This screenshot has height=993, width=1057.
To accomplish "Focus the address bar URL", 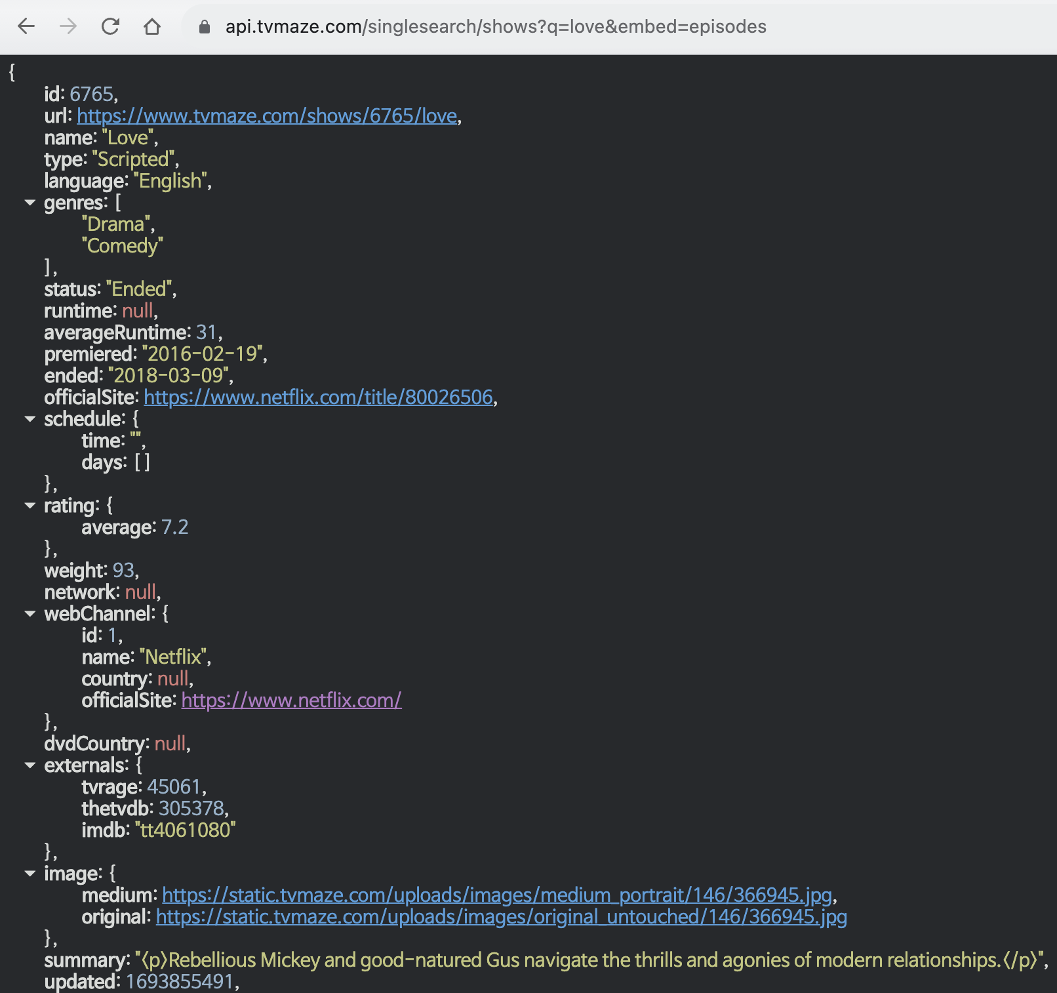I will (496, 26).
